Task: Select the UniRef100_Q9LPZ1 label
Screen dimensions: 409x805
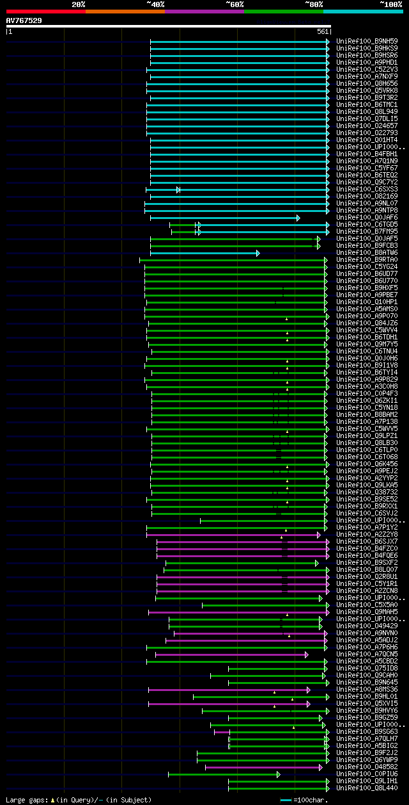Action: tap(367, 435)
